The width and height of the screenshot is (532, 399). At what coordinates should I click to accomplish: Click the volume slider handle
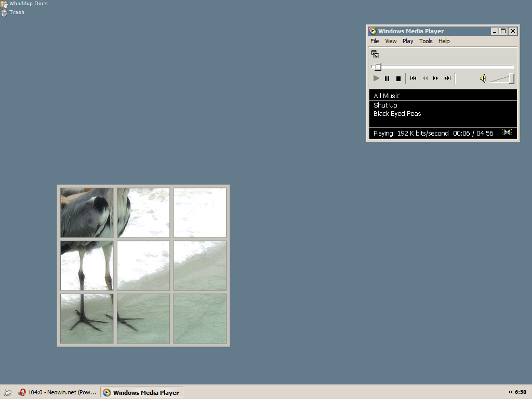click(x=512, y=78)
